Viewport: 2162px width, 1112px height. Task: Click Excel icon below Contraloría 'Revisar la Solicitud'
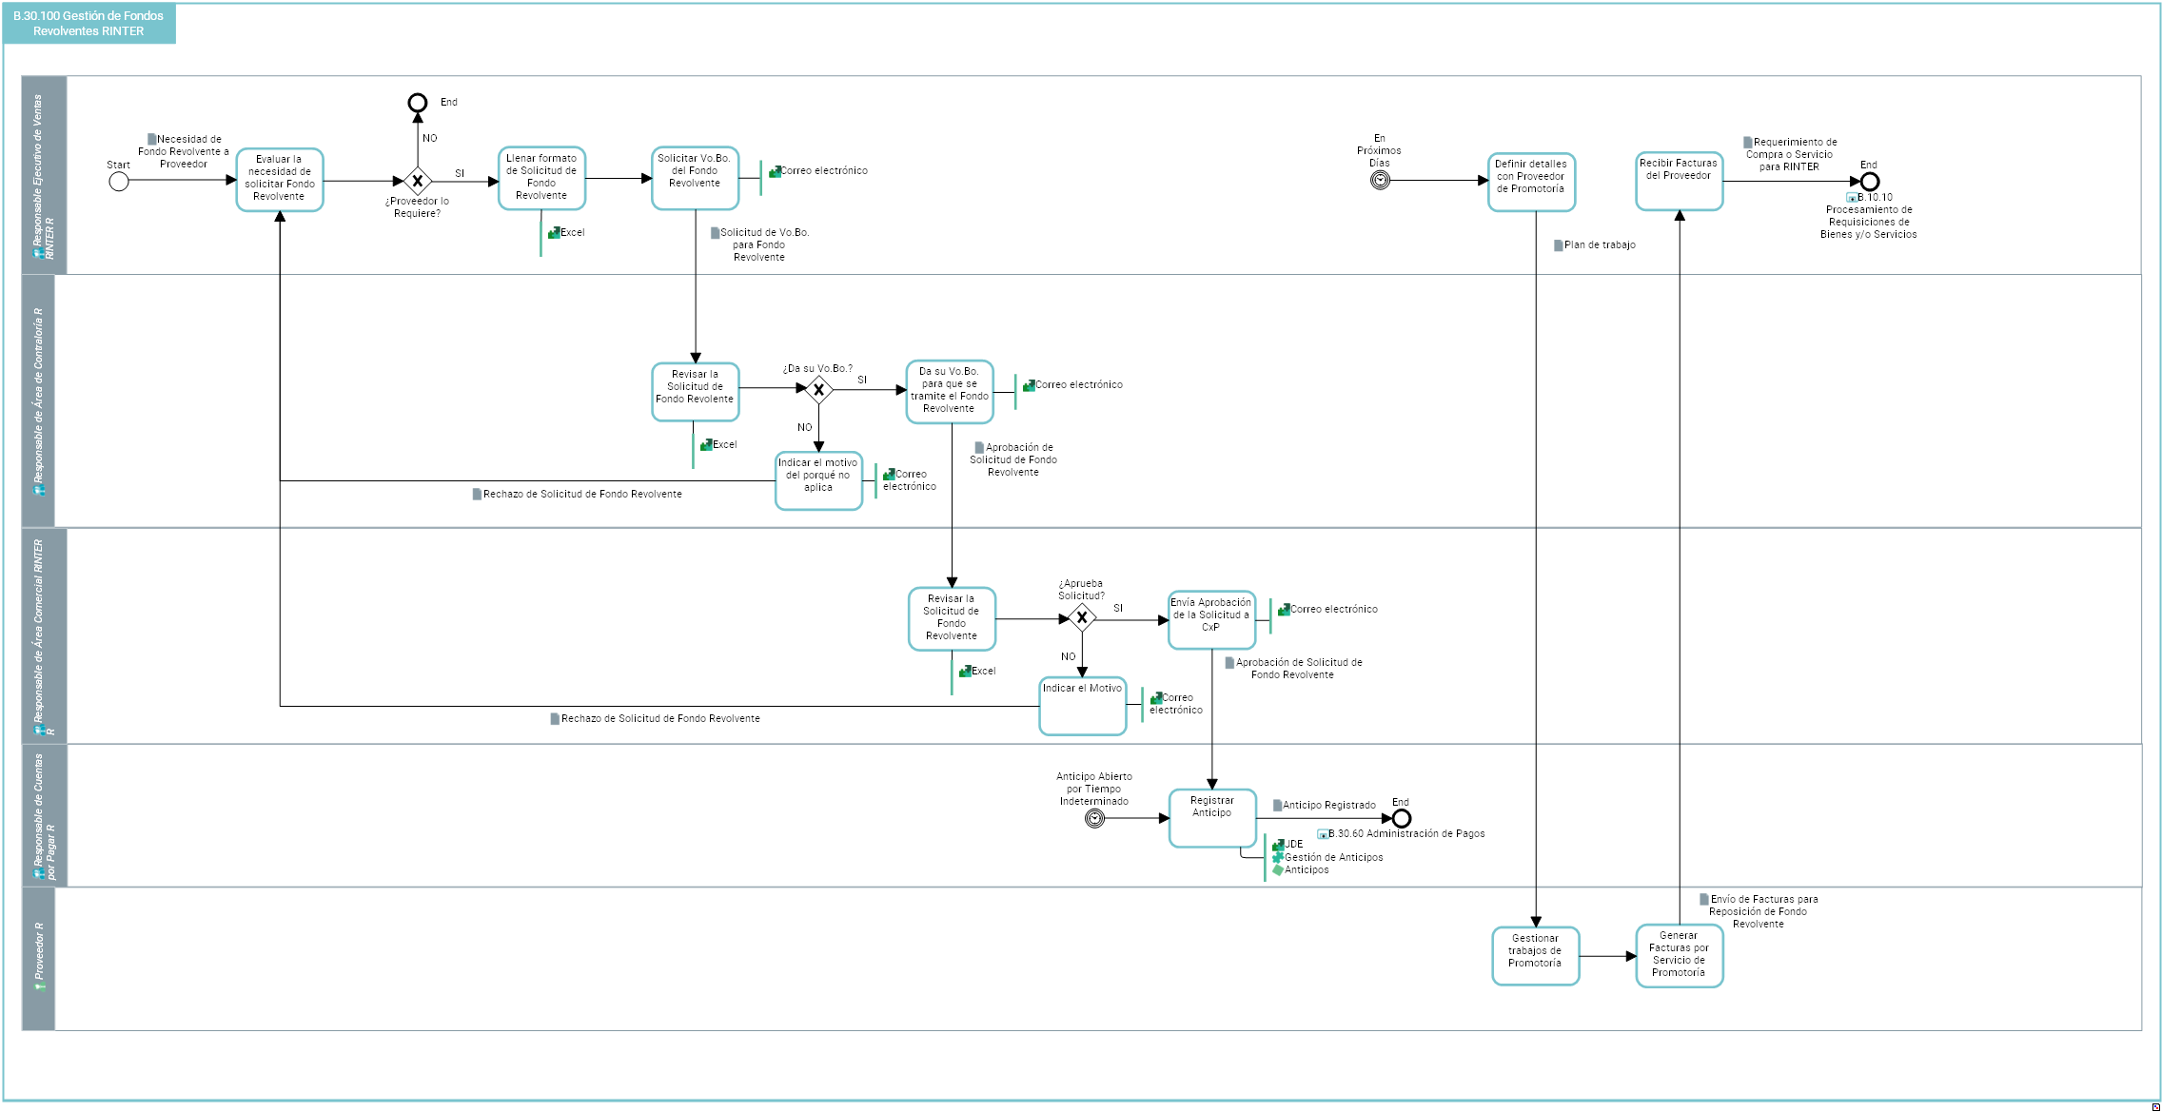point(706,445)
